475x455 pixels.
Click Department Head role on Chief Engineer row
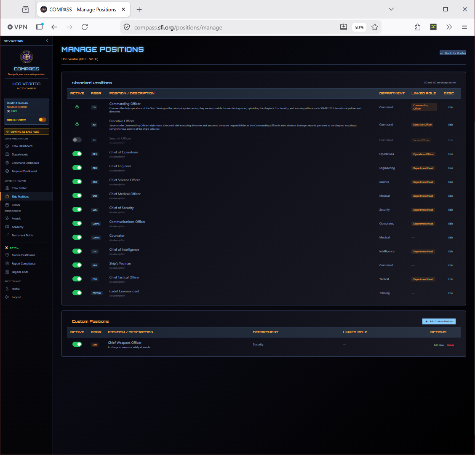pos(423,168)
